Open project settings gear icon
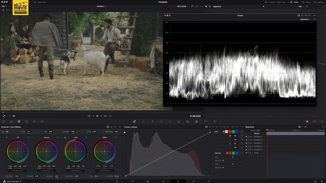Image resolution: width=326 pixels, height=183 pixels. 321,181
